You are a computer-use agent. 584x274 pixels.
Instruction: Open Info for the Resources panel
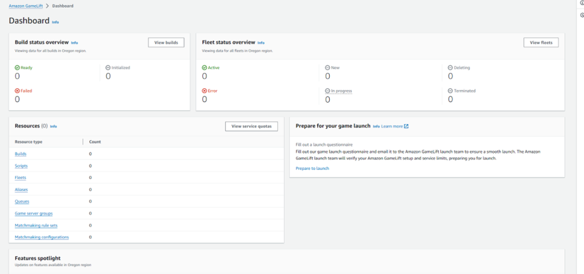pos(54,126)
